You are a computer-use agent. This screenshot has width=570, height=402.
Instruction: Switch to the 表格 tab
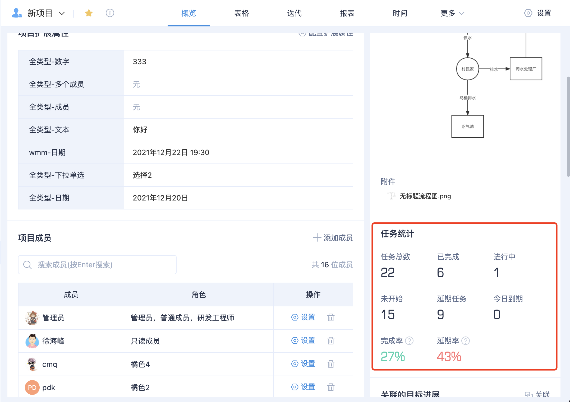pos(241,13)
